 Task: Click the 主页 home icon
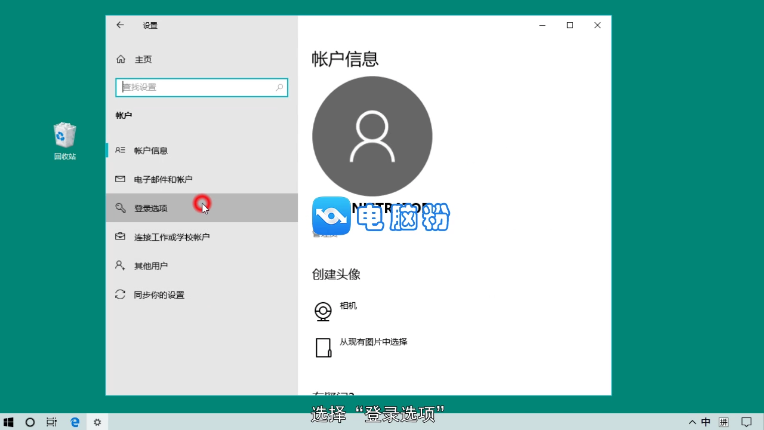click(120, 59)
